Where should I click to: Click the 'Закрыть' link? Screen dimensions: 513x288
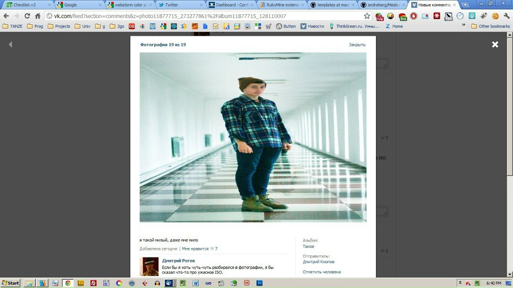[357, 45]
